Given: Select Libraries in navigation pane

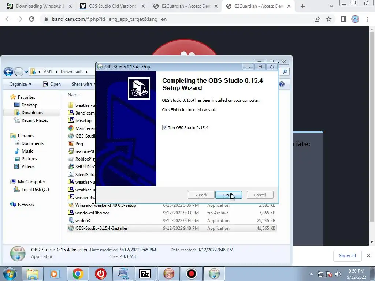Looking at the screenshot, I should point(26,136).
